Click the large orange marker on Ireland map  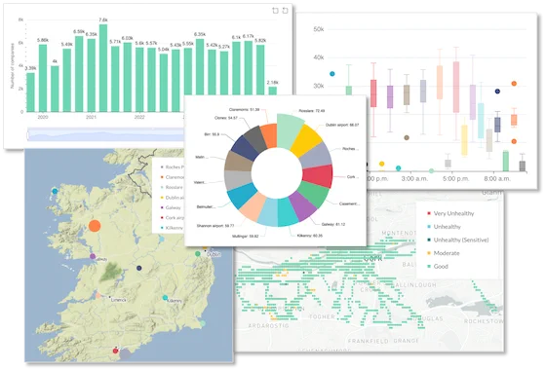point(95,226)
